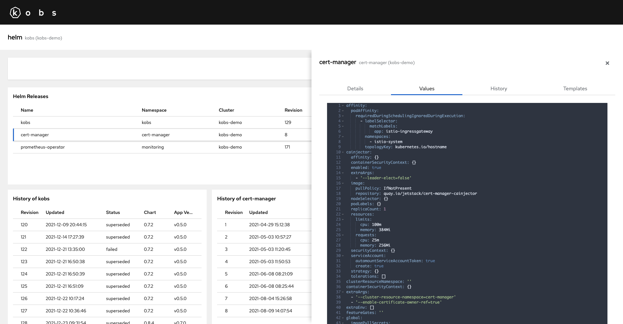Select the cert-manager release row
The height and width of the screenshot is (324, 623).
click(162, 135)
